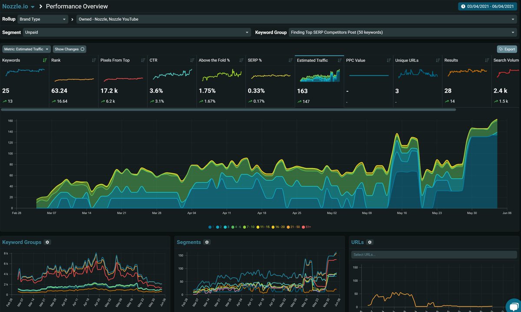This screenshot has width=521, height=312.
Task: Click cloud icon on the Export button
Action: point(501,49)
